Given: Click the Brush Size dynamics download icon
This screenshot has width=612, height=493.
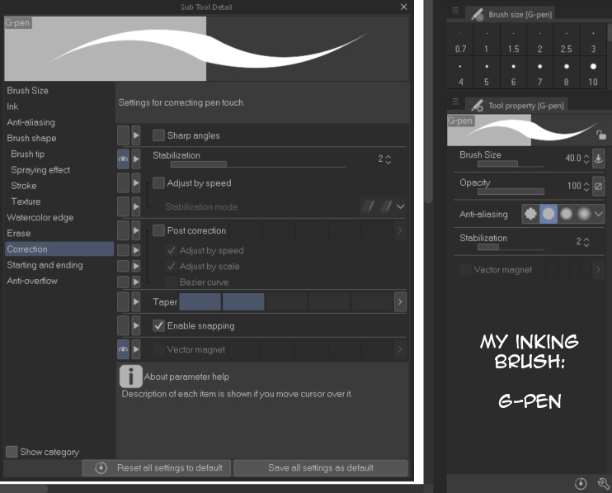Looking at the screenshot, I should coord(599,159).
